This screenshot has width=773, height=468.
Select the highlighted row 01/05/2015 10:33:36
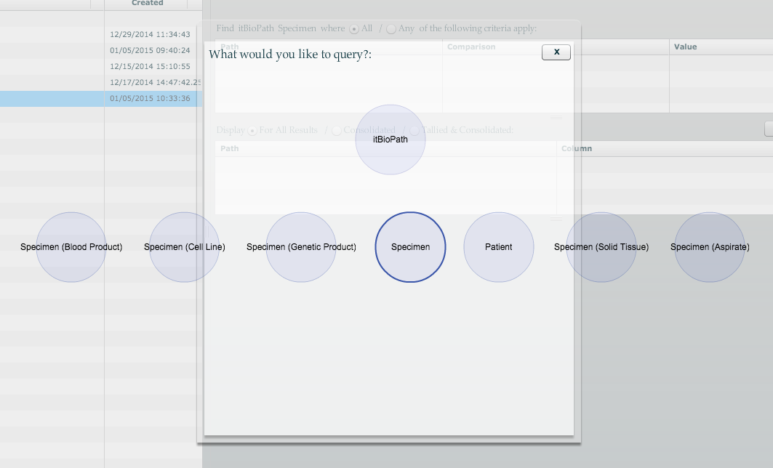tap(101, 99)
